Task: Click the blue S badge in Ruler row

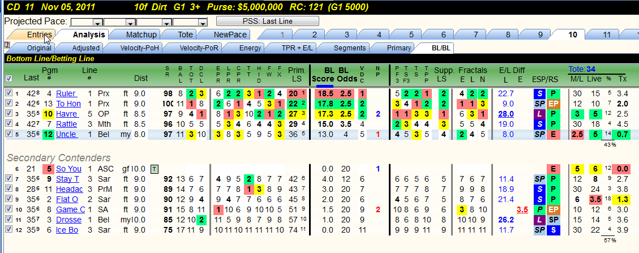Action: [x=539, y=94]
